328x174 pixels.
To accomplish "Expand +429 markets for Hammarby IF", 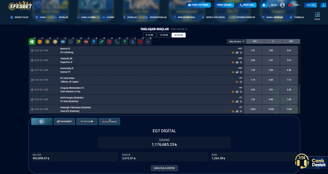I will (240, 68).
